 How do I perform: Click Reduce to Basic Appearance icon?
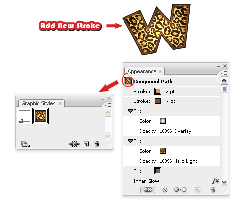click(180, 190)
